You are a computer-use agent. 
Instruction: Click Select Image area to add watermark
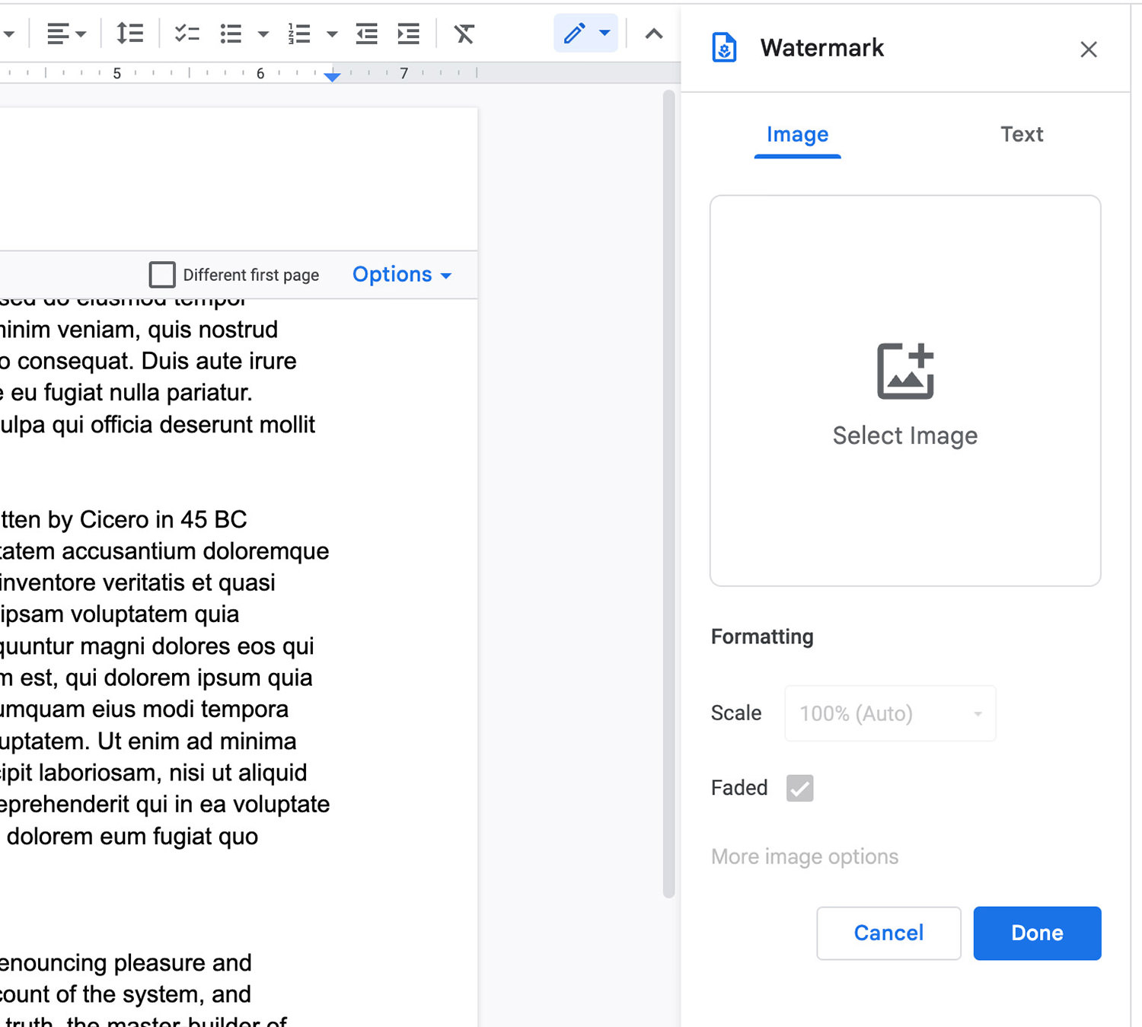click(905, 391)
